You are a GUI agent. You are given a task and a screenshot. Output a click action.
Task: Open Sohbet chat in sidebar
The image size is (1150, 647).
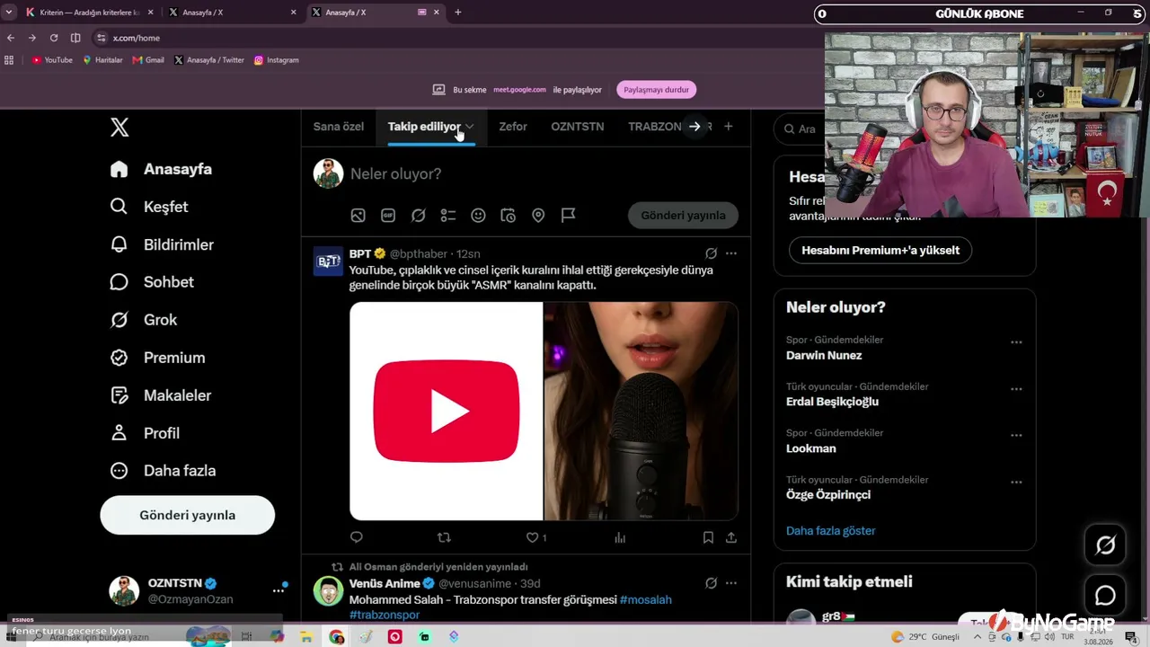coord(152,282)
